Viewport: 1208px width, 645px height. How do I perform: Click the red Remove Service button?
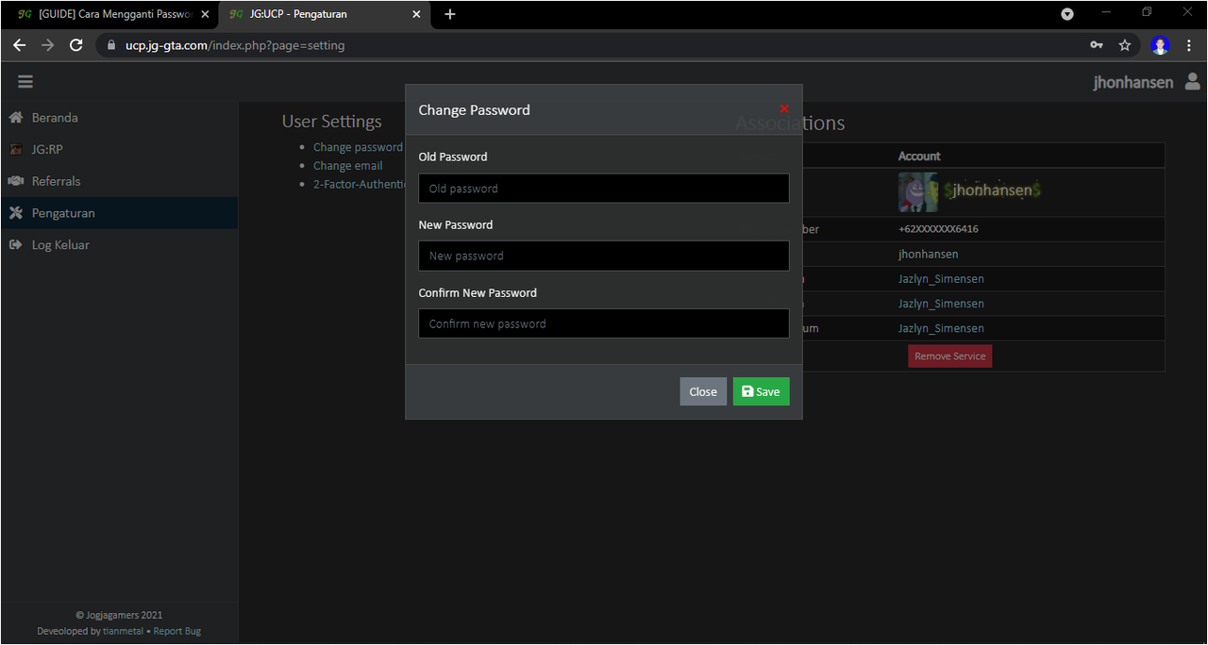click(x=949, y=356)
